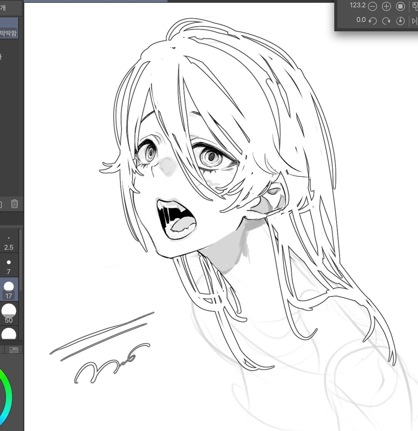Zoom out with the navigator minus button

[372, 6]
